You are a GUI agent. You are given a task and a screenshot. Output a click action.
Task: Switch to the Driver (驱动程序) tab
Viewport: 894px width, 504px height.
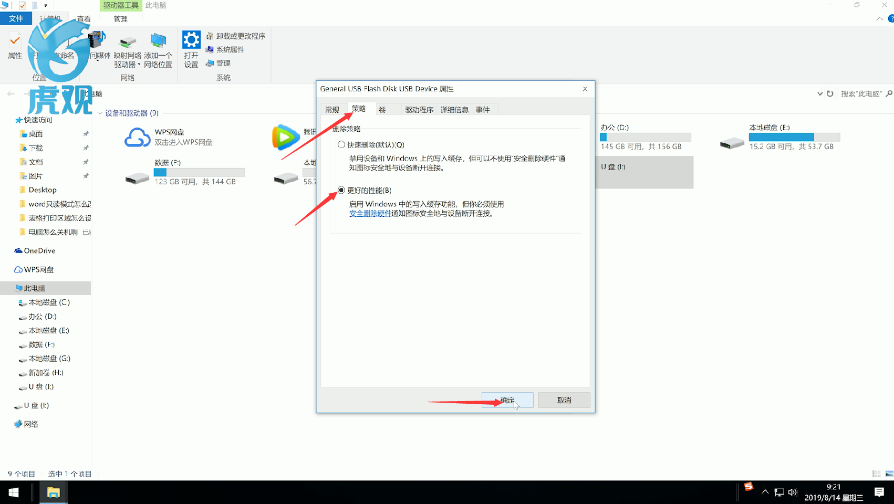pyautogui.click(x=419, y=109)
